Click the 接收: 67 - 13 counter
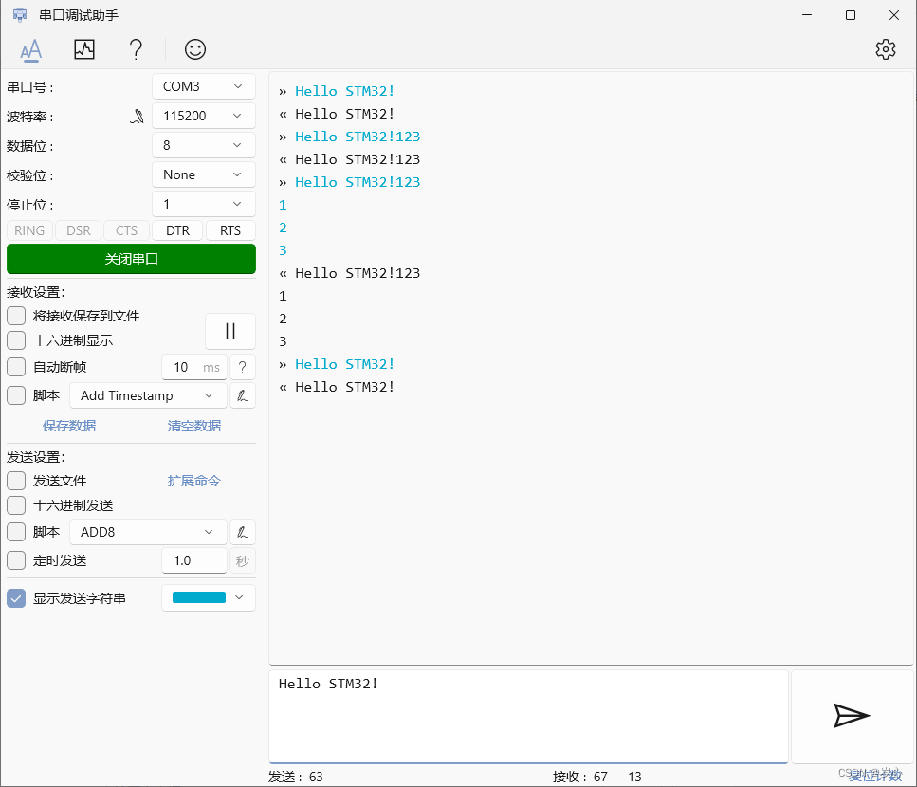Image resolution: width=917 pixels, height=787 pixels. pyautogui.click(x=597, y=777)
